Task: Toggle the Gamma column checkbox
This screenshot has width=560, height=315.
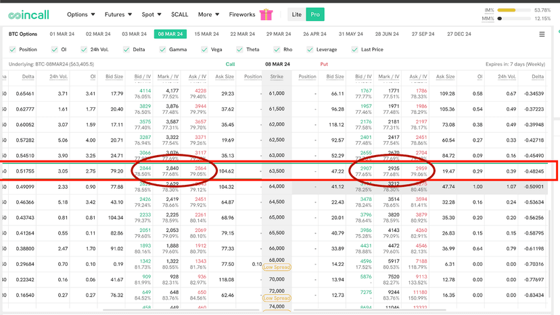Action: pos(162,49)
